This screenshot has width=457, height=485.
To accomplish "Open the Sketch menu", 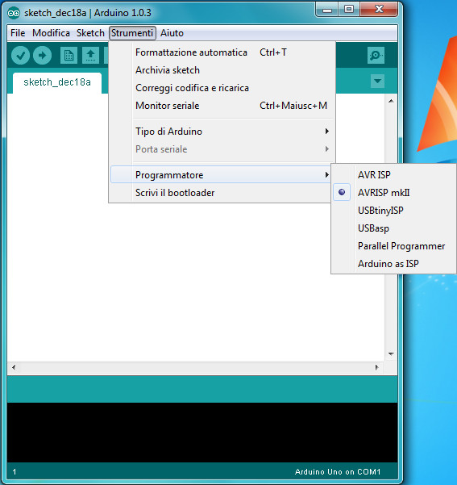I will tap(90, 33).
